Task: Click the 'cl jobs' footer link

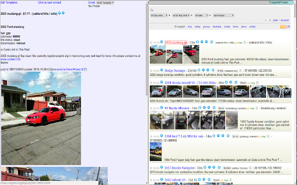Action: [227, 27]
